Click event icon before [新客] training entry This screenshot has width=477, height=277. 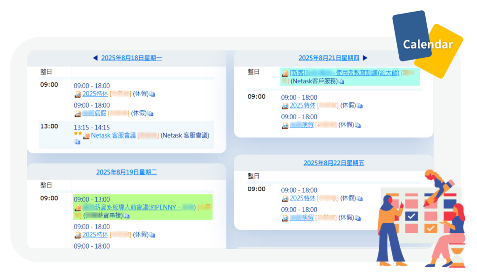pos(285,74)
